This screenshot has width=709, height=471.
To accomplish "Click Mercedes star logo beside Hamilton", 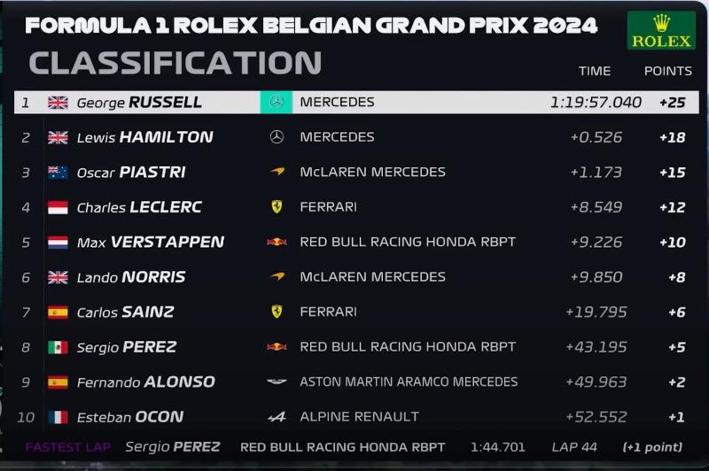I will (x=277, y=137).
